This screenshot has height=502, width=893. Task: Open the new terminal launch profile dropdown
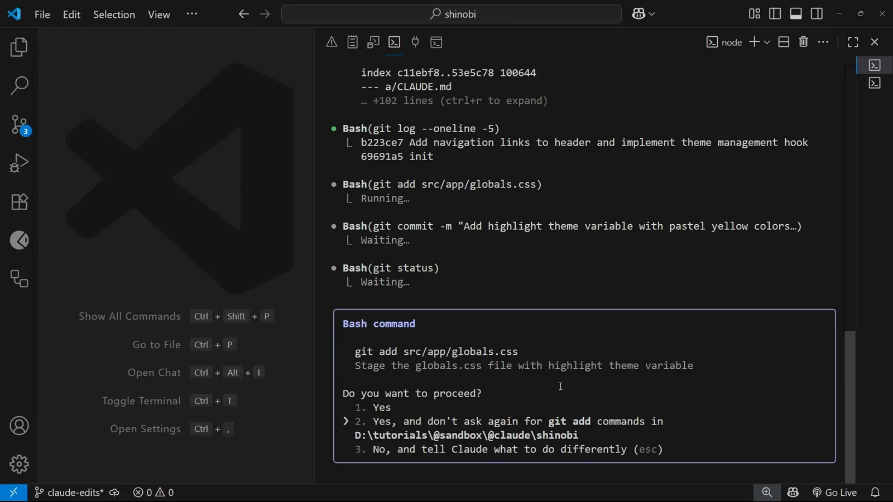(x=767, y=42)
